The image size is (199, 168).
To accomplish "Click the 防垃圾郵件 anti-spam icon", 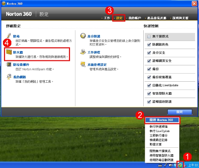I will tap(9, 64).
